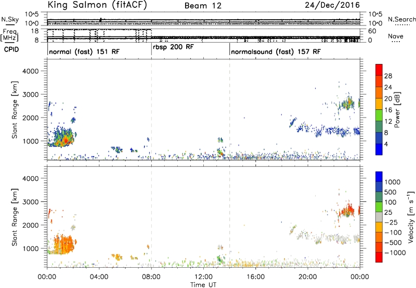Click the velocity panel 'Slant Range [km]' label
This screenshot has height=288, width=416.
tap(15, 217)
